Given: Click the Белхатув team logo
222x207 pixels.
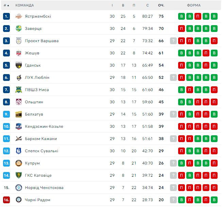Looking at the screenshot, I should click(19, 114).
